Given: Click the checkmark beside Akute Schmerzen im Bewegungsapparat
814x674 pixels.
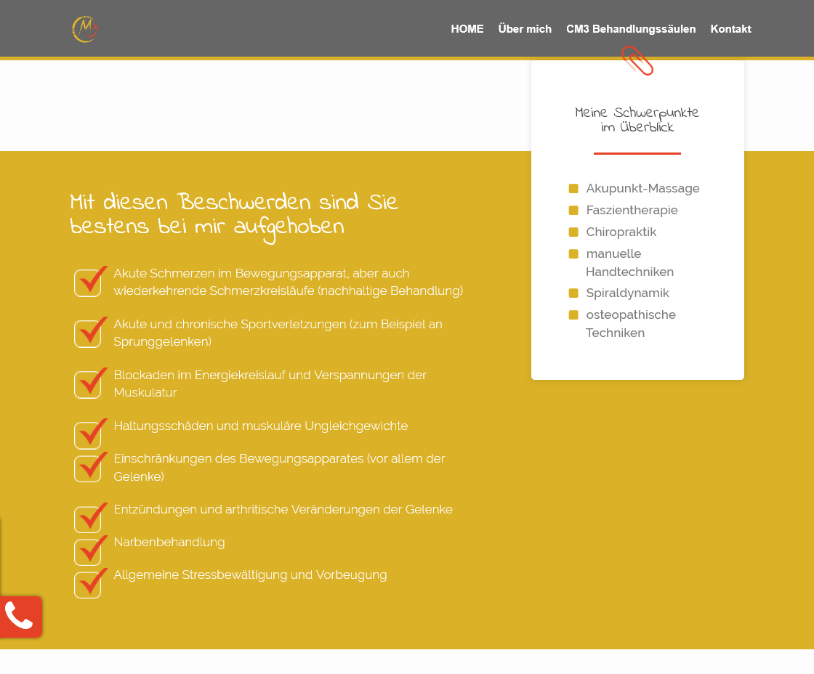Looking at the screenshot, I should point(89,282).
